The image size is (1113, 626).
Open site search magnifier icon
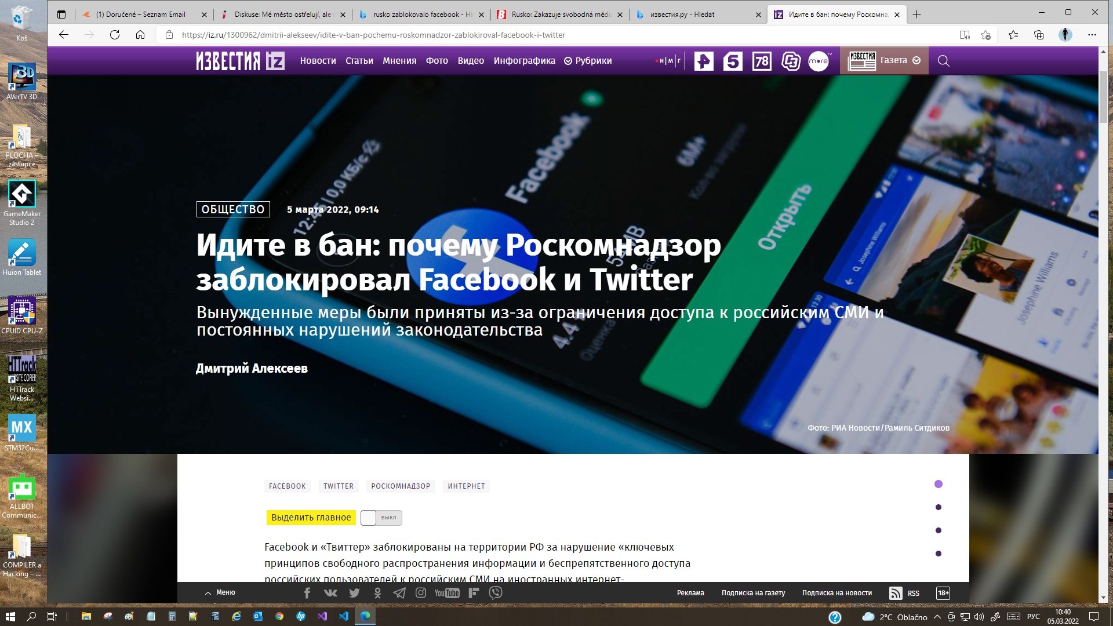[x=943, y=61]
